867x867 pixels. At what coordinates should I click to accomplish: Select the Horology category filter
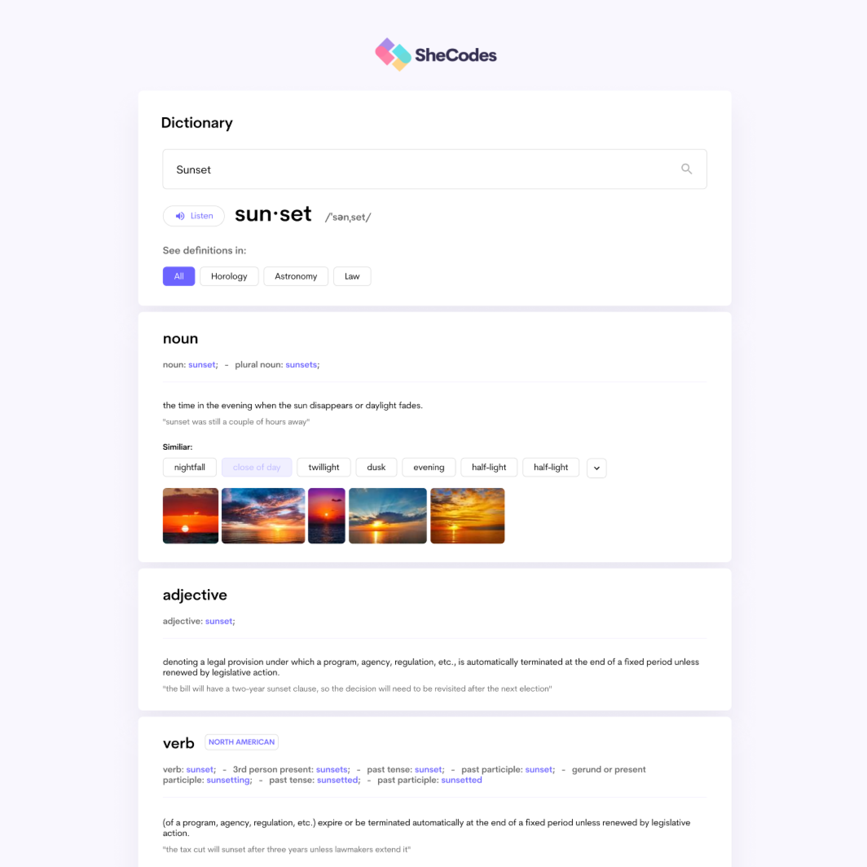230,276
